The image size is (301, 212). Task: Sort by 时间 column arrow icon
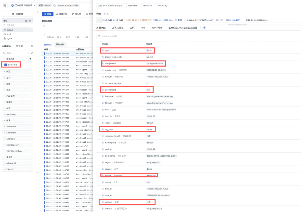click(50, 50)
